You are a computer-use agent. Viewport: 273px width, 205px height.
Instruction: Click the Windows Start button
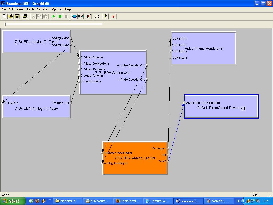pos(13,201)
